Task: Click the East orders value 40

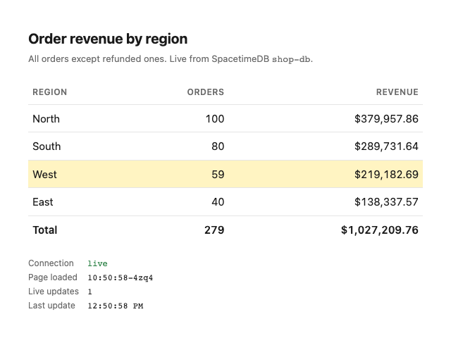Action: click(218, 202)
